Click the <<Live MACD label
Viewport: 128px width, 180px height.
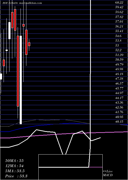tap(108, 173)
